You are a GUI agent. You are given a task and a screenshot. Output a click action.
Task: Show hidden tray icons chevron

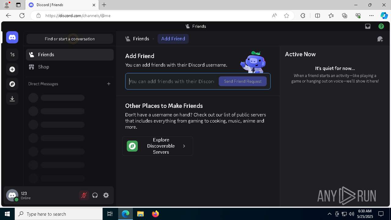pos(330,214)
